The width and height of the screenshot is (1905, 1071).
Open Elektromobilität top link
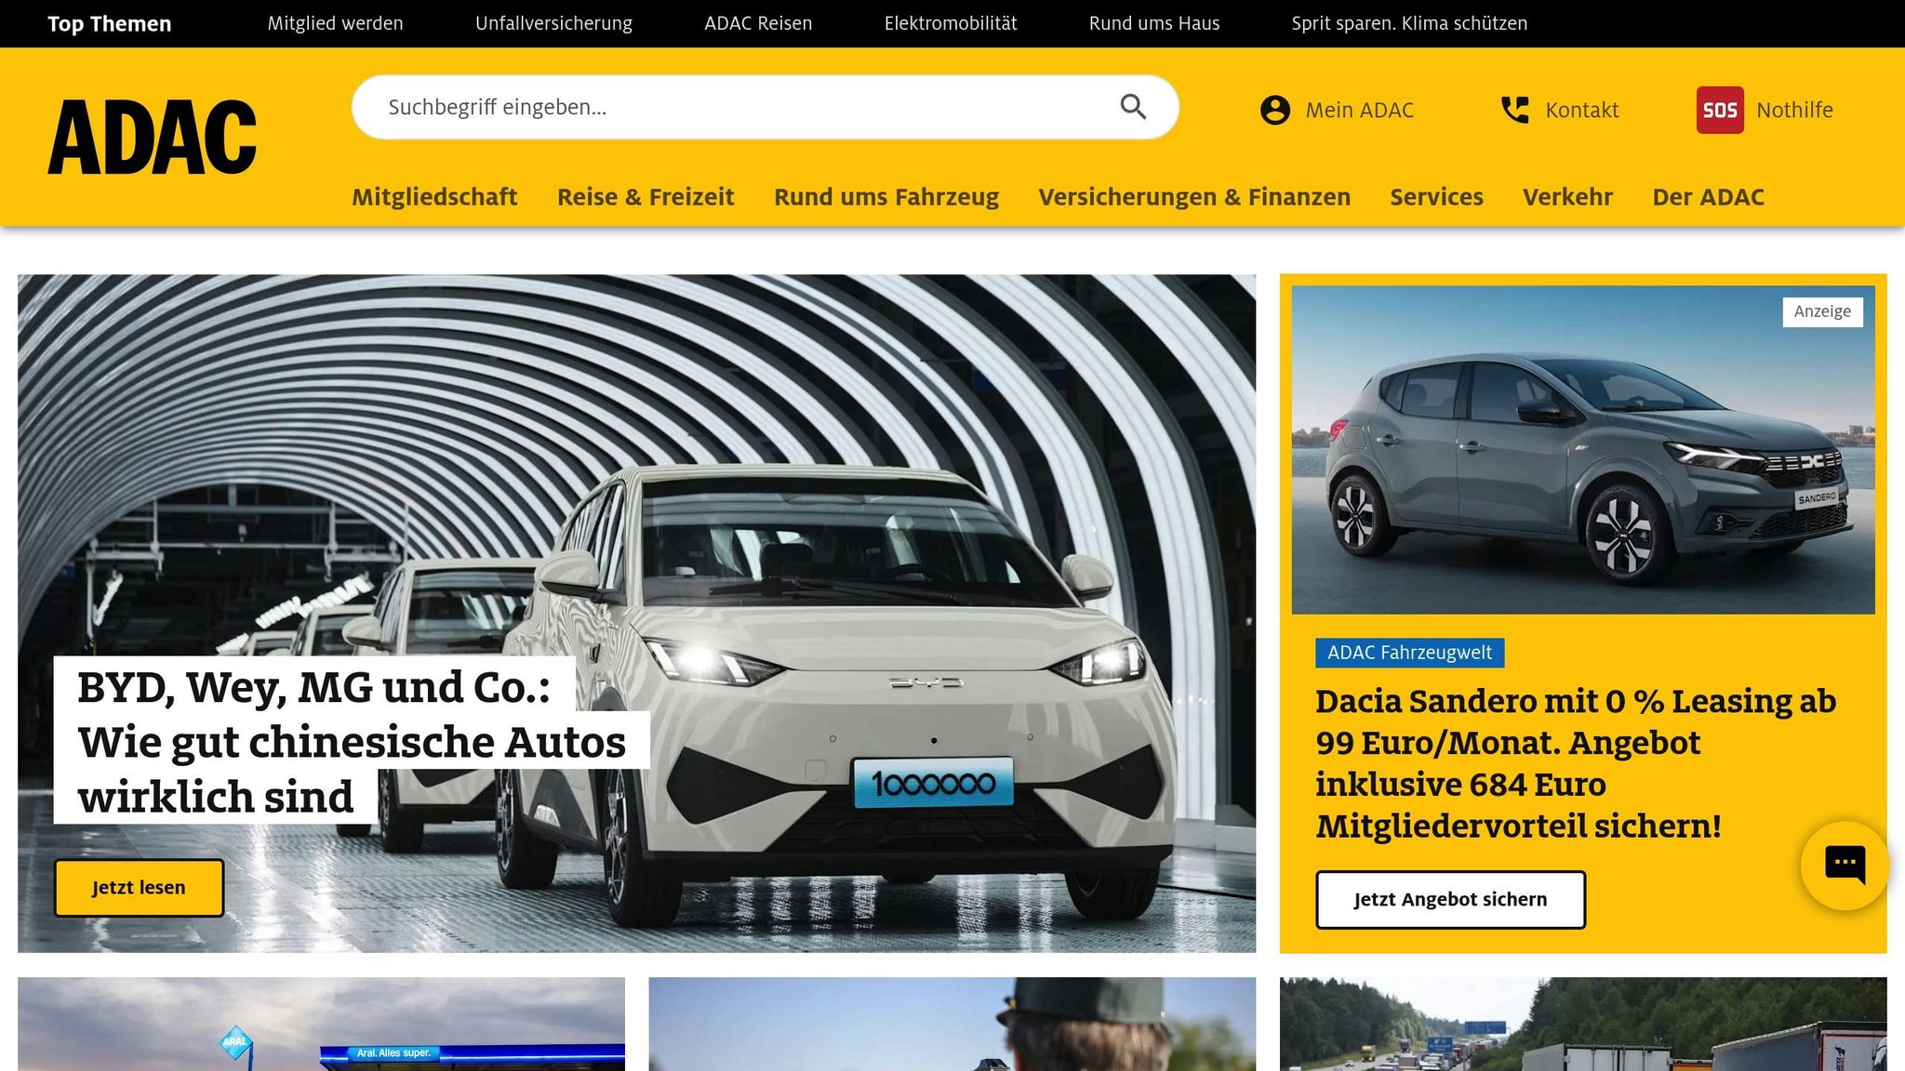(951, 23)
